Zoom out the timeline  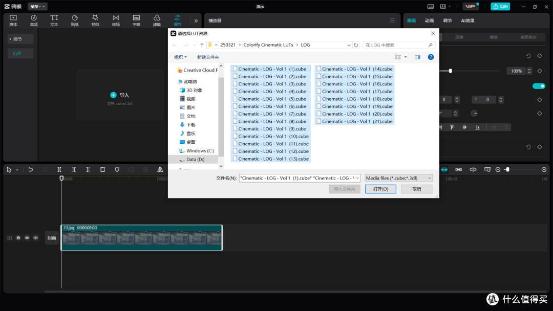pyautogui.click(x=498, y=170)
